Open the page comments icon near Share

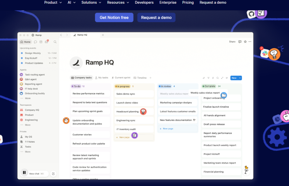(x=240, y=42)
